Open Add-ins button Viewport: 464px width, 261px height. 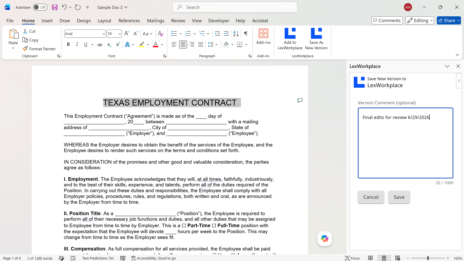263,37
